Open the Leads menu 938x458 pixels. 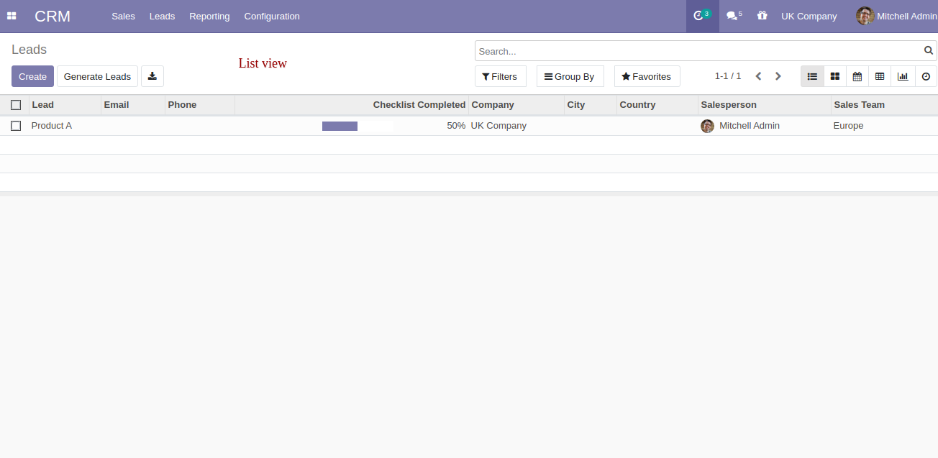(x=162, y=16)
